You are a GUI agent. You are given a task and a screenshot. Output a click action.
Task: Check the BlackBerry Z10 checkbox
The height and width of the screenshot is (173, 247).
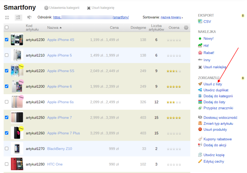coord(7,149)
